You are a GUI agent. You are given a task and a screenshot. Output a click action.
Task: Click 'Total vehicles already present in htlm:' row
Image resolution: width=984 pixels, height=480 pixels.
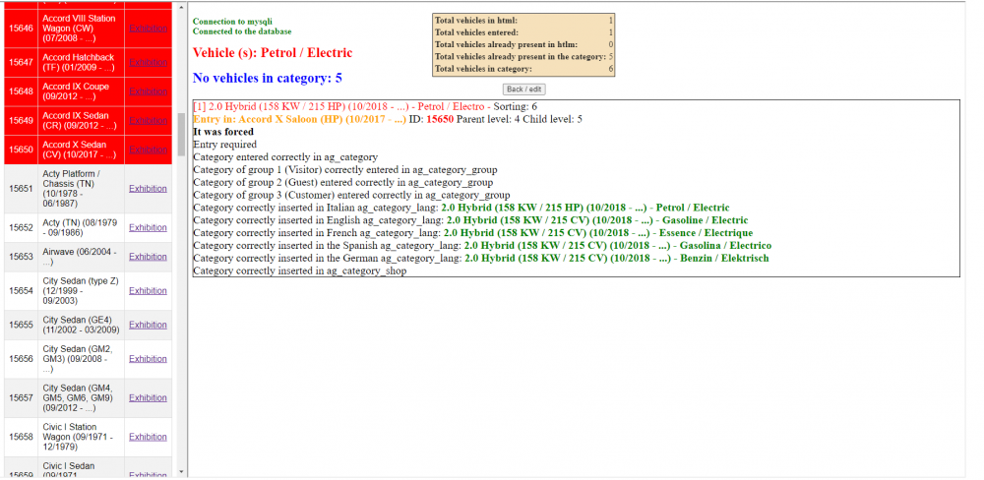[523, 44]
